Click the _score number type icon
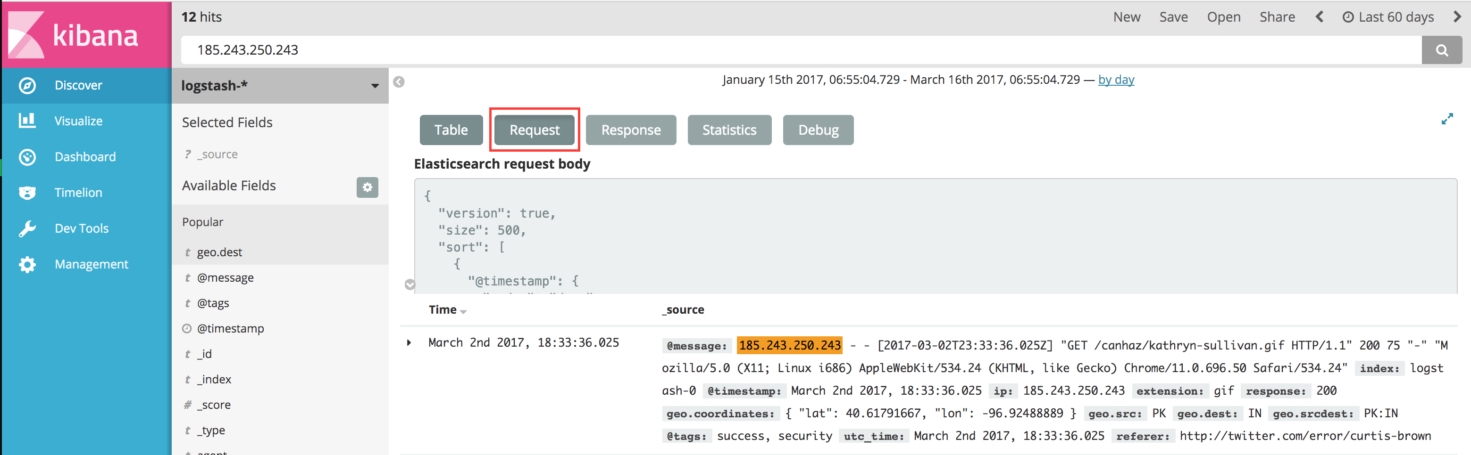Viewport: 1471px width, 455px height. point(187,405)
